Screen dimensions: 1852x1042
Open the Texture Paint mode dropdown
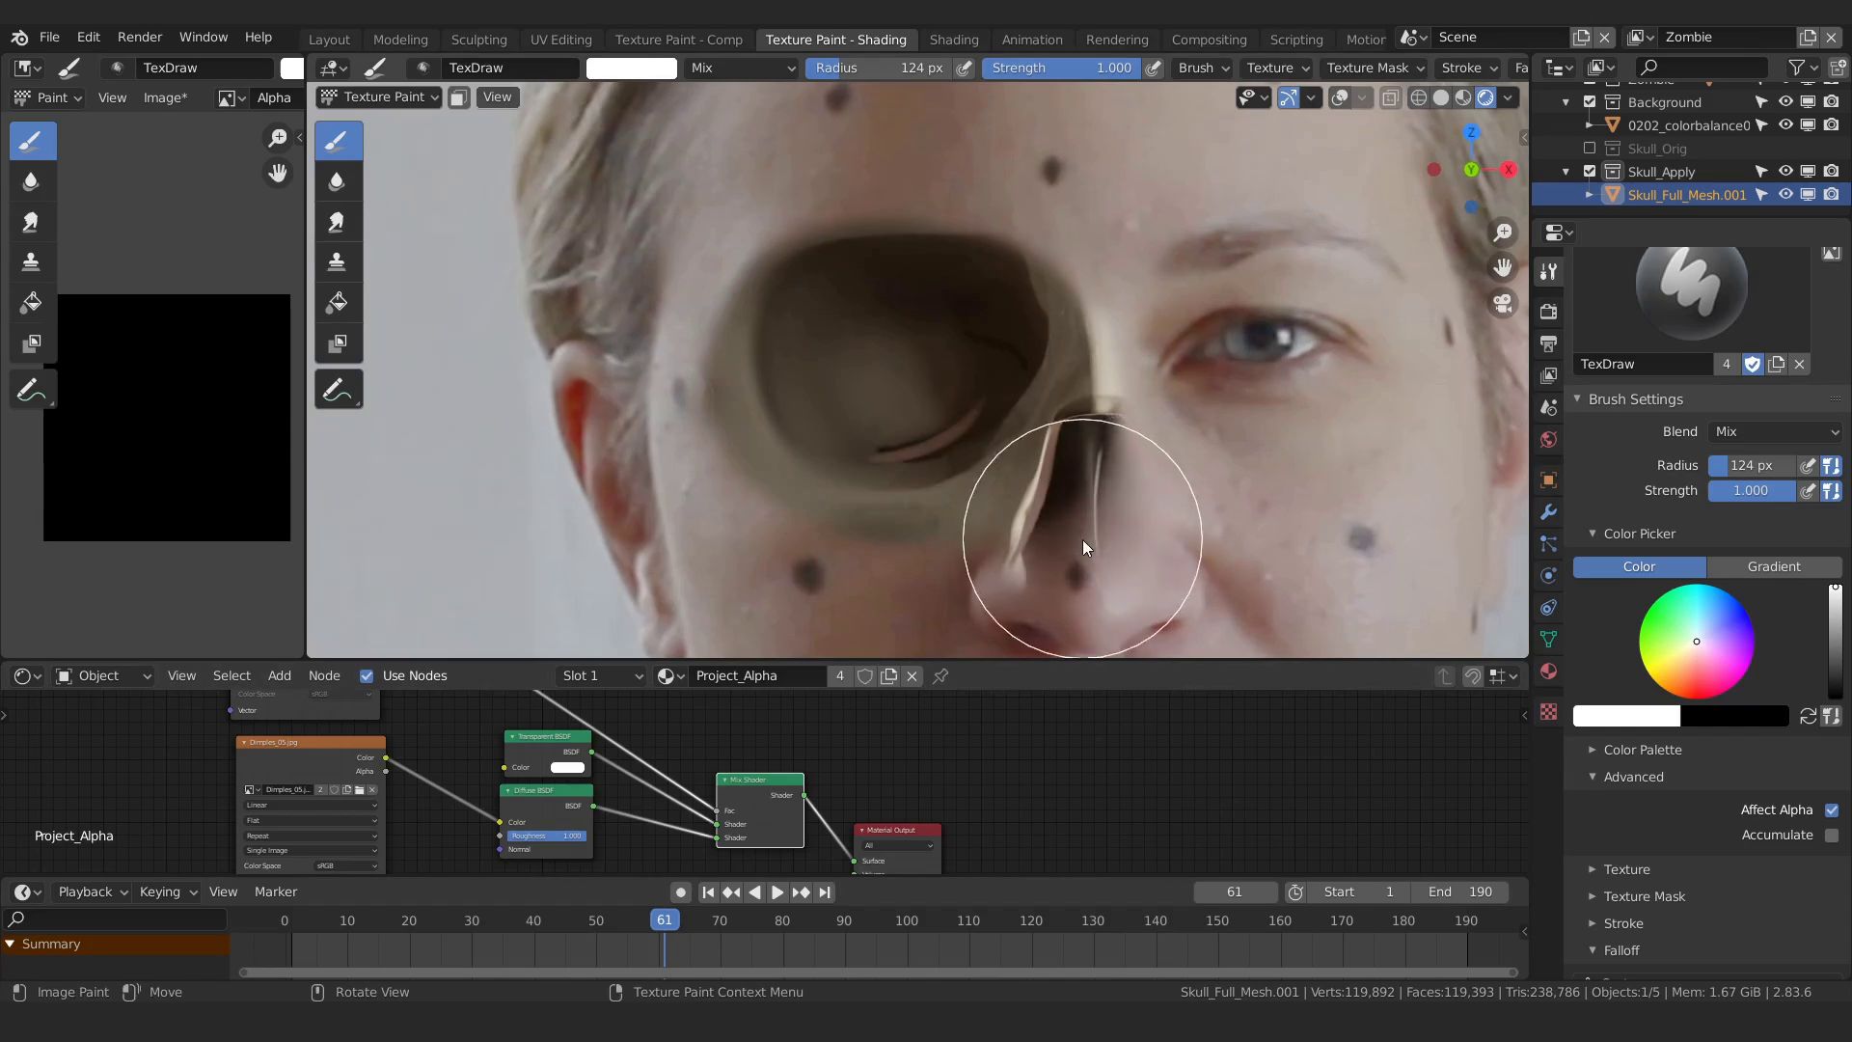tap(379, 97)
